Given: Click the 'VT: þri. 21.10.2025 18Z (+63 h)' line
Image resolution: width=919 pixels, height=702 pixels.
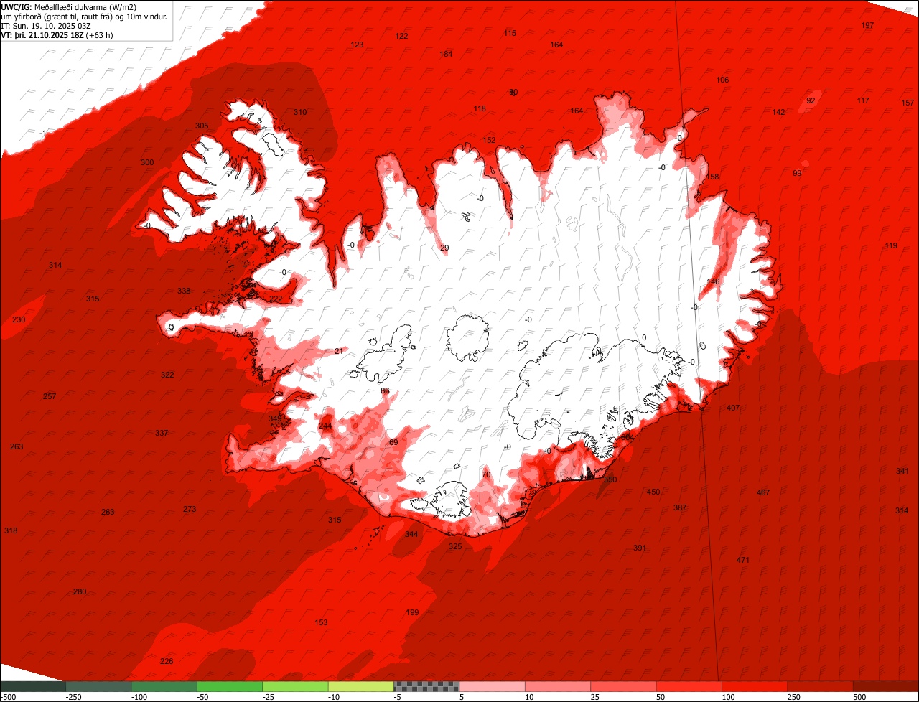Looking at the screenshot, I should tap(57, 35).
